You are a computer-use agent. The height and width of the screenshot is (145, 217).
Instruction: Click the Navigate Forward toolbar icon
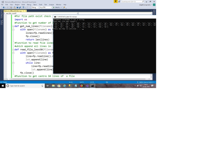point(7,7)
